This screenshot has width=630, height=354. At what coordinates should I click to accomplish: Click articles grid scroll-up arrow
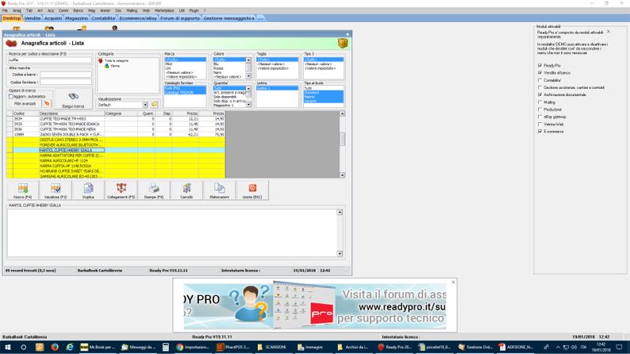click(342, 114)
